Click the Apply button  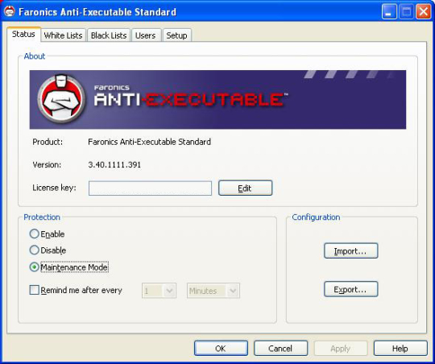pos(341,348)
